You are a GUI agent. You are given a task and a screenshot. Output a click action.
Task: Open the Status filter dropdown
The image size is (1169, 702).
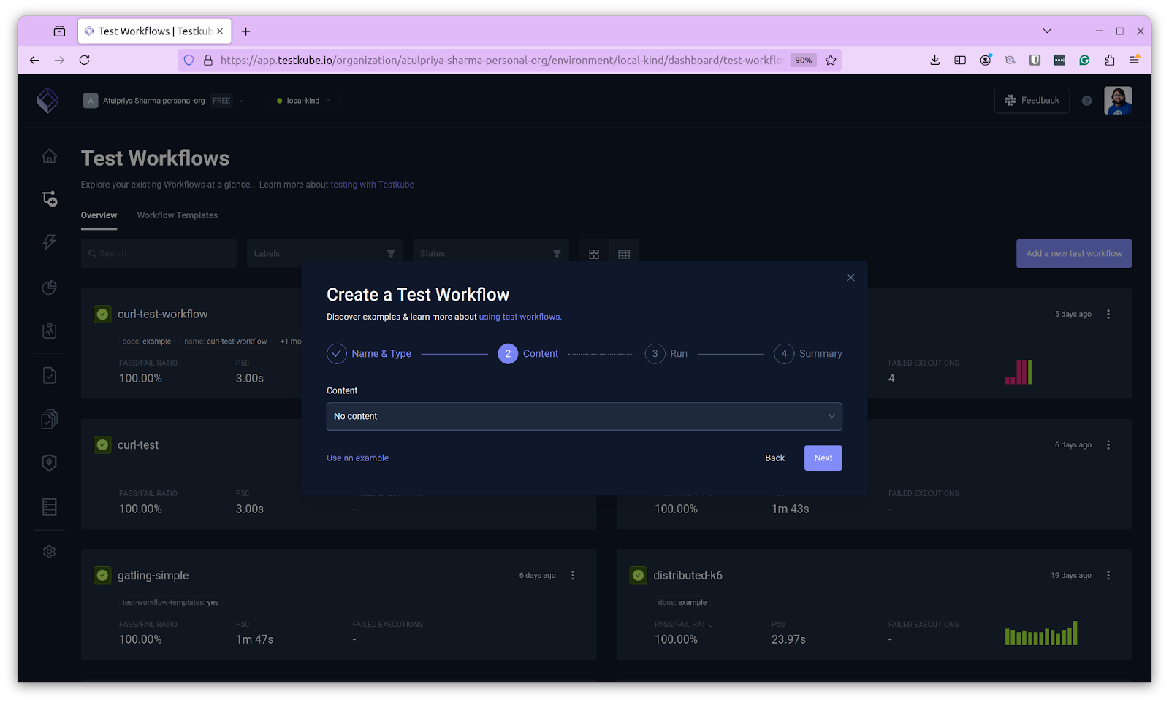(490, 254)
